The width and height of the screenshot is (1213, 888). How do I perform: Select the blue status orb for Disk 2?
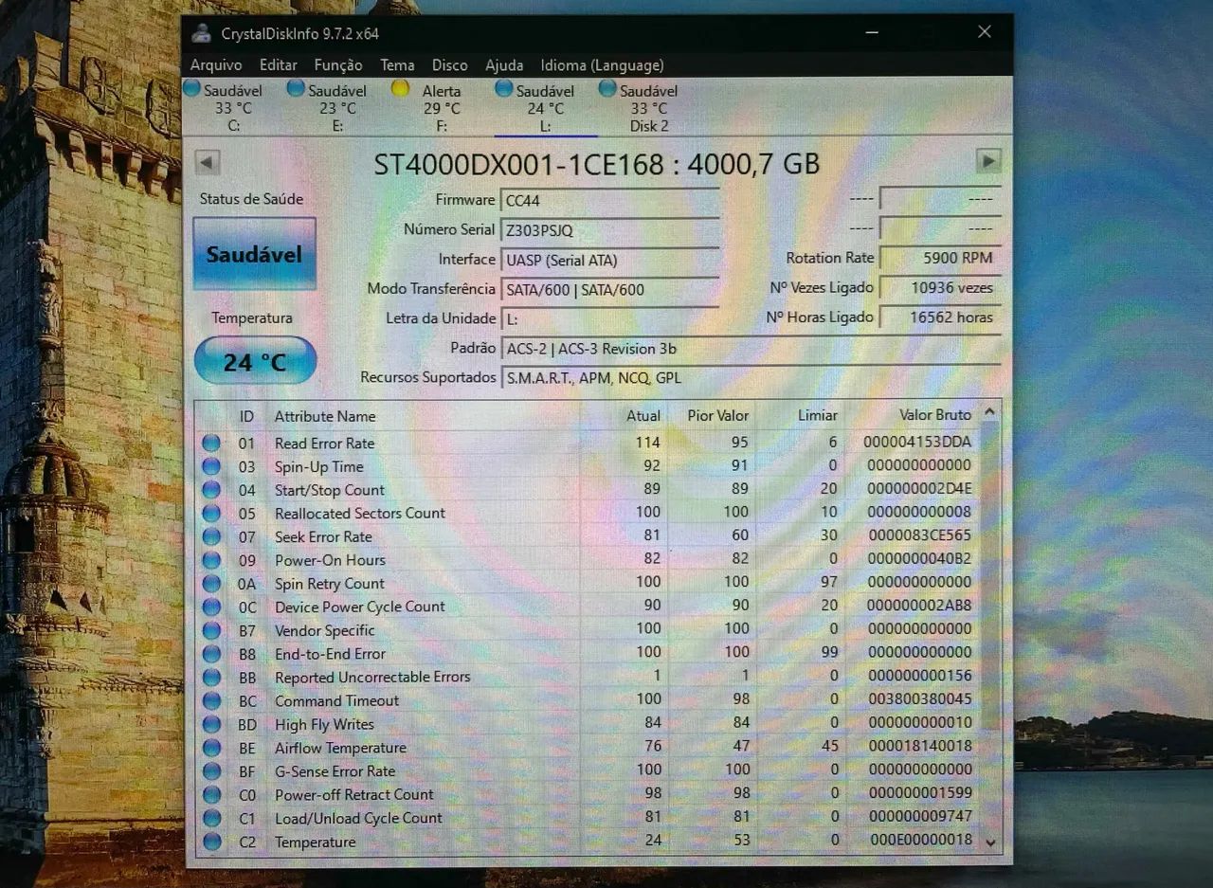[608, 89]
